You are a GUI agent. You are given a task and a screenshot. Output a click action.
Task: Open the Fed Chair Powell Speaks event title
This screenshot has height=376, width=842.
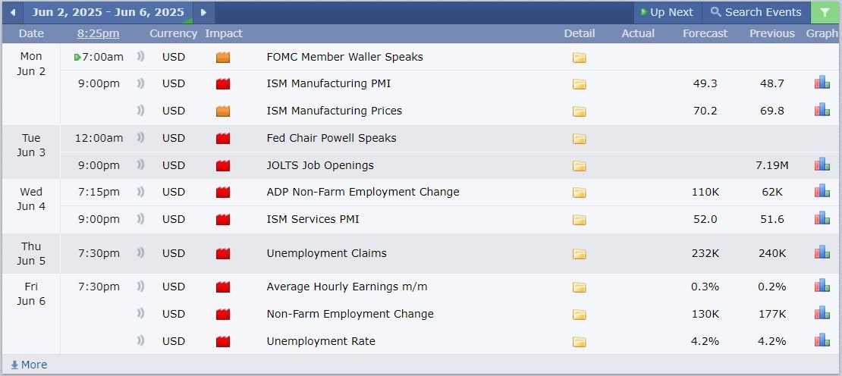(331, 138)
